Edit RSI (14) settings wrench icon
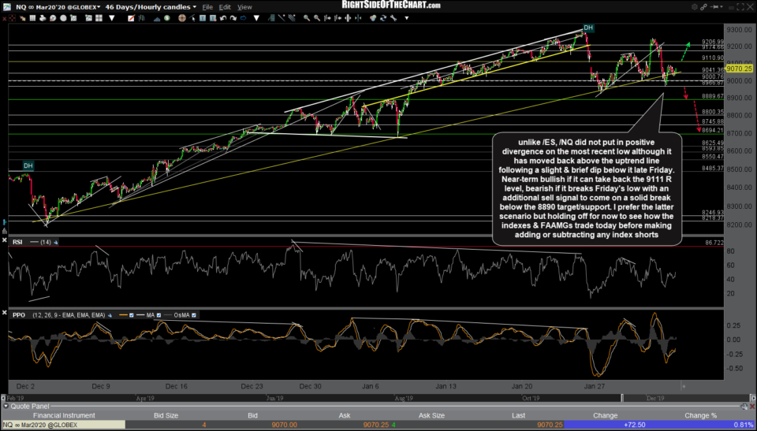The image size is (757, 431). click(56, 242)
